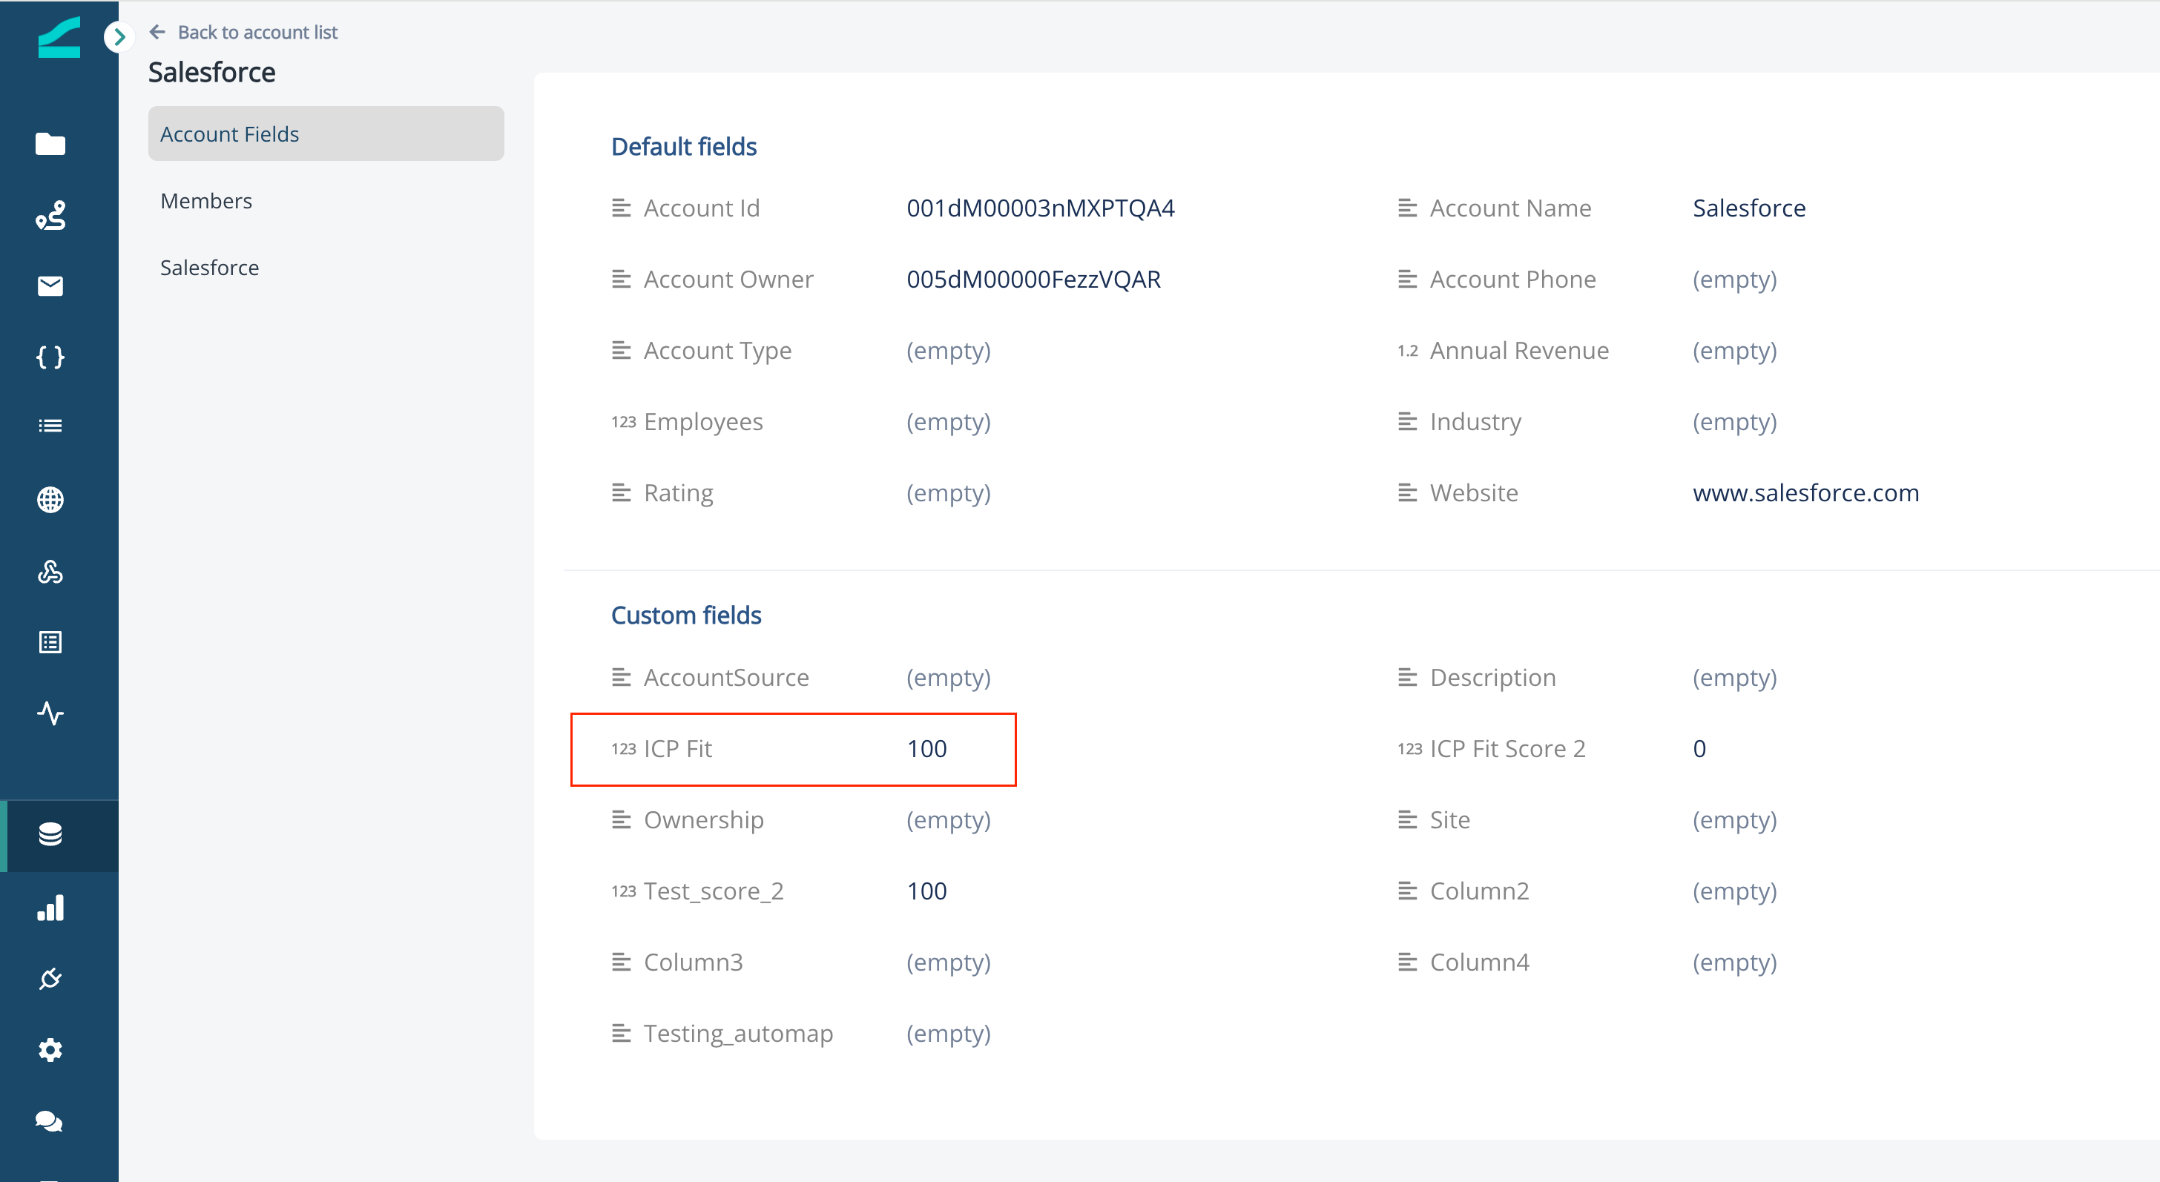
Task: Click the 123 icon beside Test_score_2
Action: click(x=623, y=891)
